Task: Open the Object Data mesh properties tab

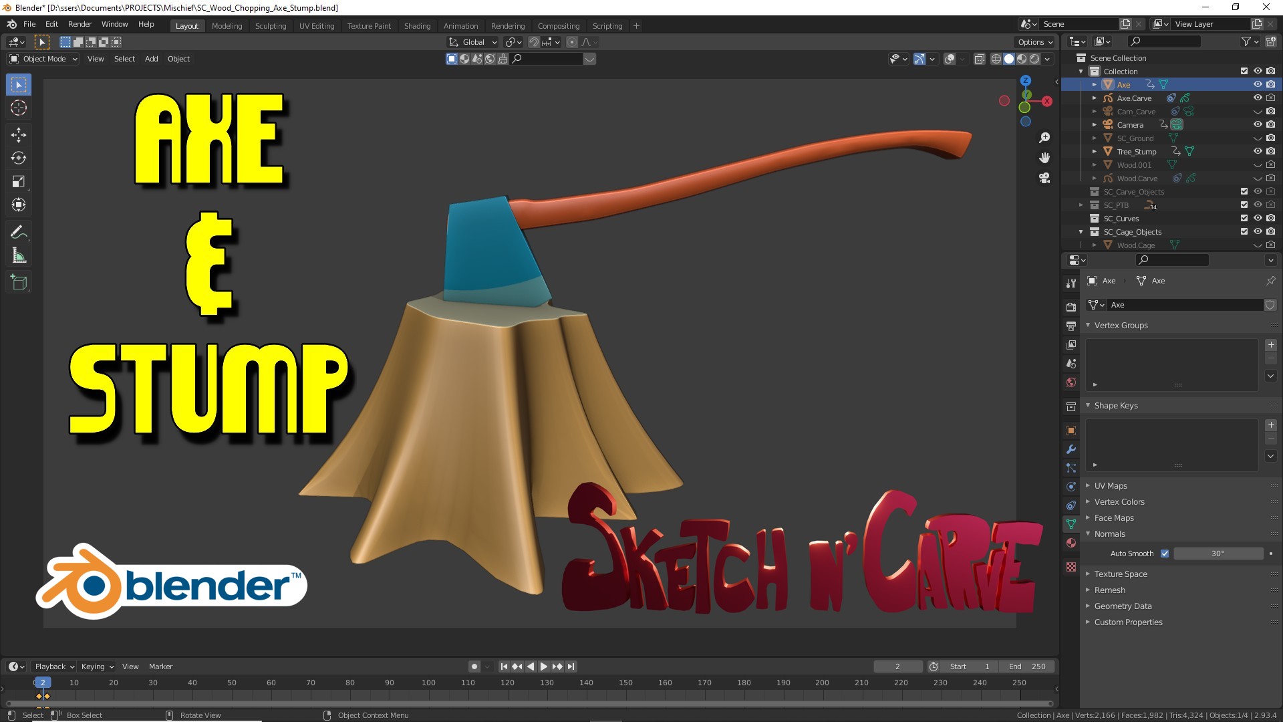Action: point(1071,524)
